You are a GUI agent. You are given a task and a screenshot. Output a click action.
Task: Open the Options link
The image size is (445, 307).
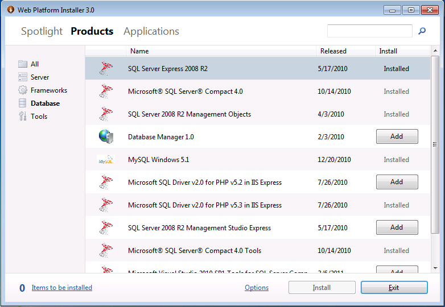[257, 288]
